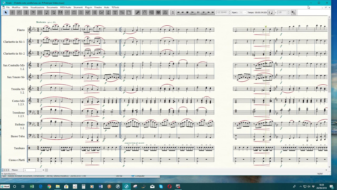Open the Utilità menu

25,7
